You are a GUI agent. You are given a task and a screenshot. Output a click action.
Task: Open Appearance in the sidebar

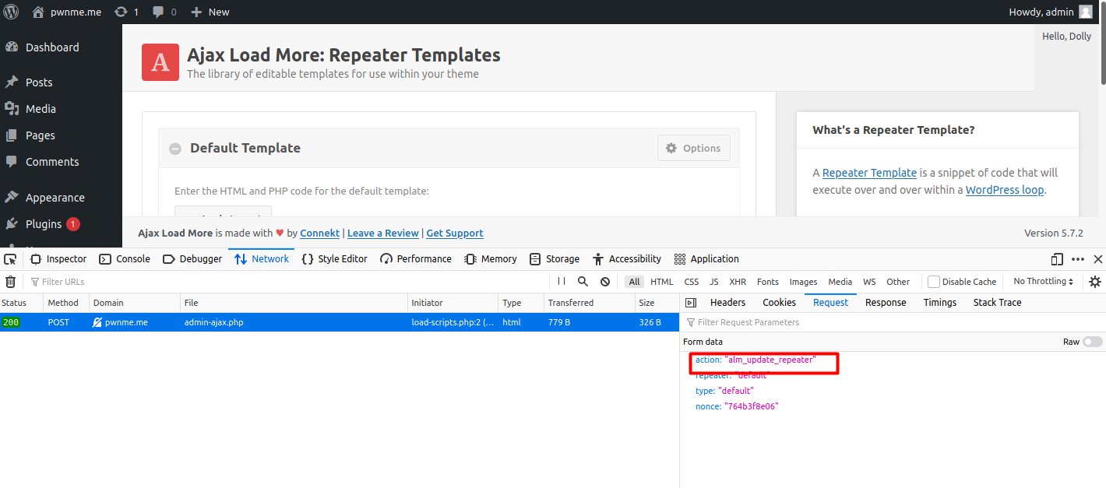click(x=55, y=198)
